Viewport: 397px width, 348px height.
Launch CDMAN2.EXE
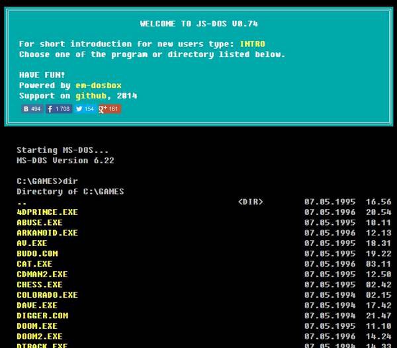pyautogui.click(x=42, y=275)
